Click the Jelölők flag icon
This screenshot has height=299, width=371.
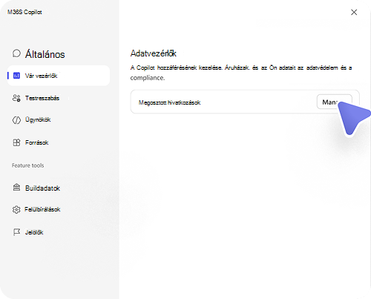pyautogui.click(x=16, y=232)
